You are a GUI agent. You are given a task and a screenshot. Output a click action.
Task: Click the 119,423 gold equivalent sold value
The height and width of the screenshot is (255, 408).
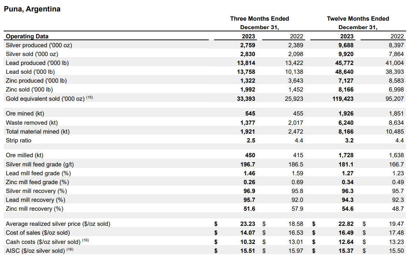343,99
